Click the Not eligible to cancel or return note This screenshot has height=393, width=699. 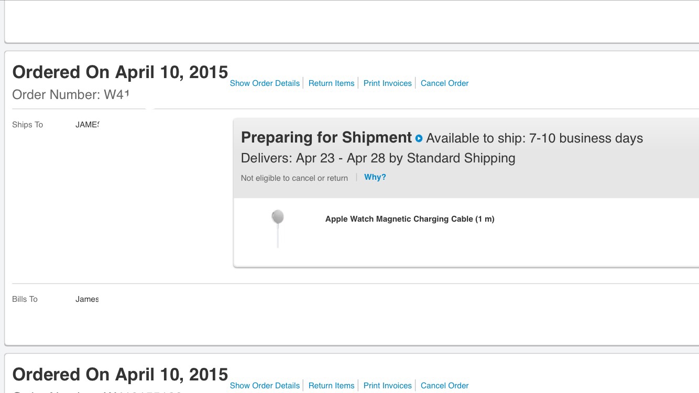pyautogui.click(x=294, y=178)
